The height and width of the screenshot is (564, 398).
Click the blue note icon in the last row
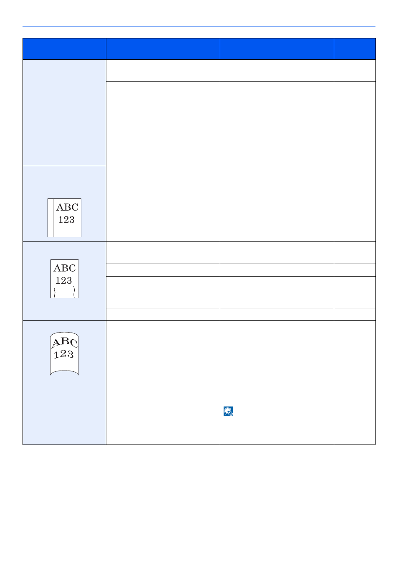click(x=228, y=411)
